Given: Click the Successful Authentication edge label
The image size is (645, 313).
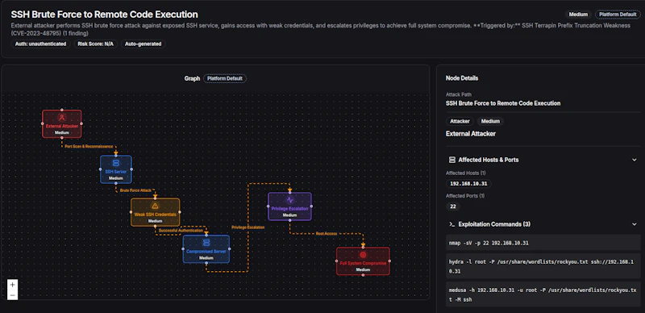Looking at the screenshot, I should [181, 230].
